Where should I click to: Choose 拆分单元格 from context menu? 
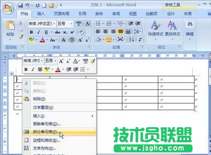[x=59, y=132]
